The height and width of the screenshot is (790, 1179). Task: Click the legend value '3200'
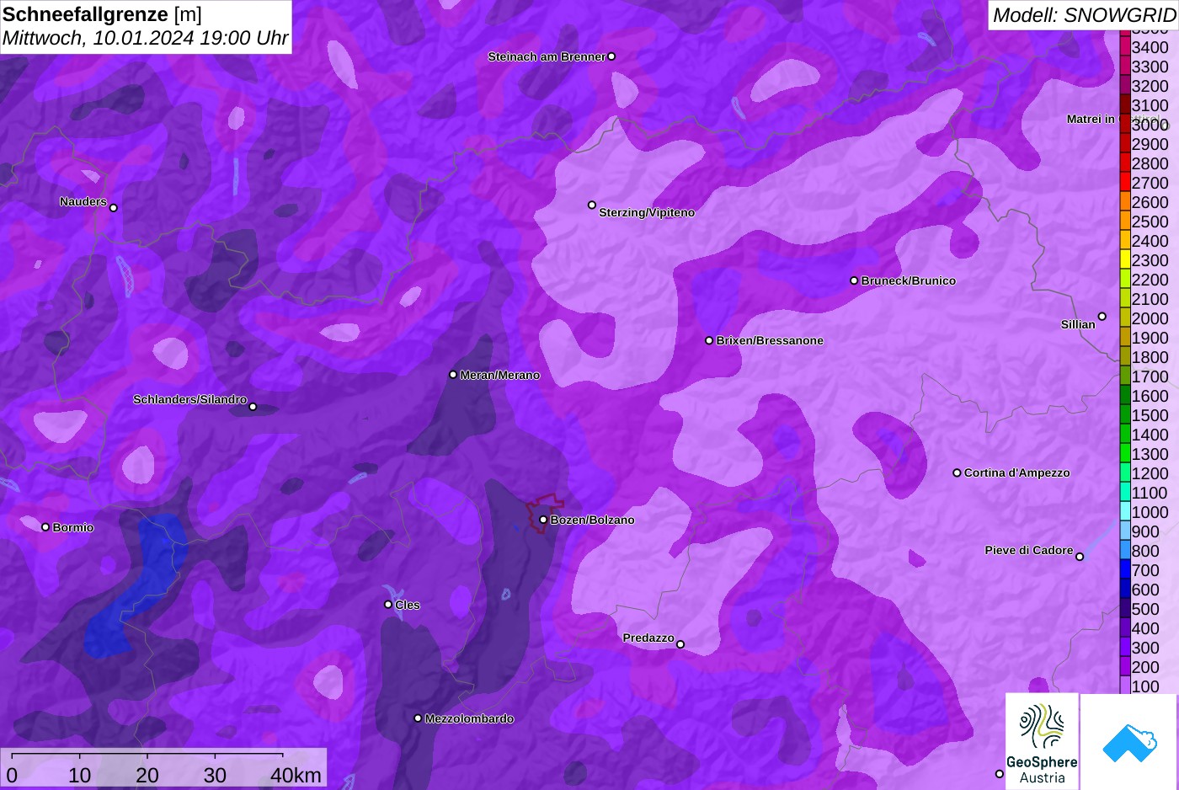[1150, 86]
